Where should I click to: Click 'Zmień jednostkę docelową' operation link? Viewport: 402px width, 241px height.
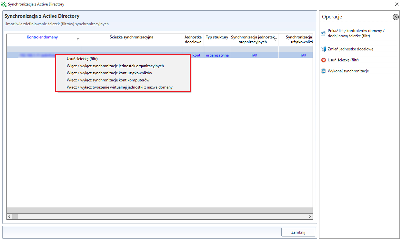pos(350,49)
